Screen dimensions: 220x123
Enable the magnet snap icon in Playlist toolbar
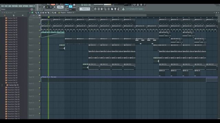click(x=32, y=13)
